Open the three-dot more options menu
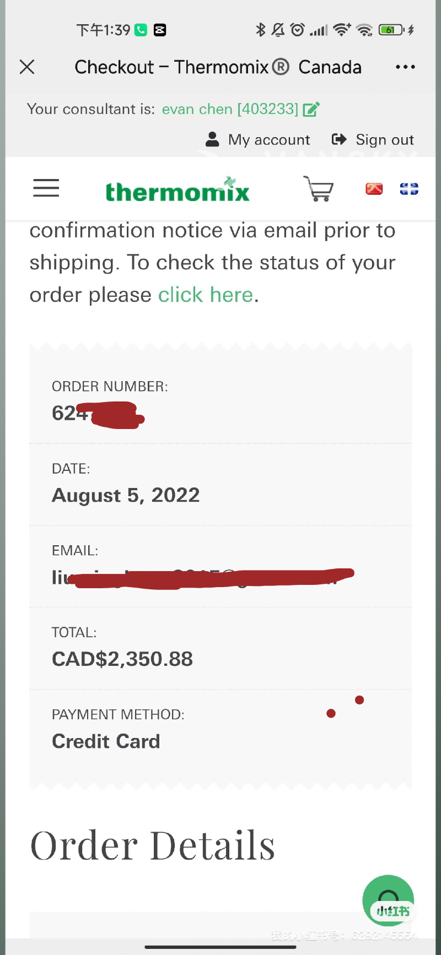441x955 pixels. click(405, 67)
